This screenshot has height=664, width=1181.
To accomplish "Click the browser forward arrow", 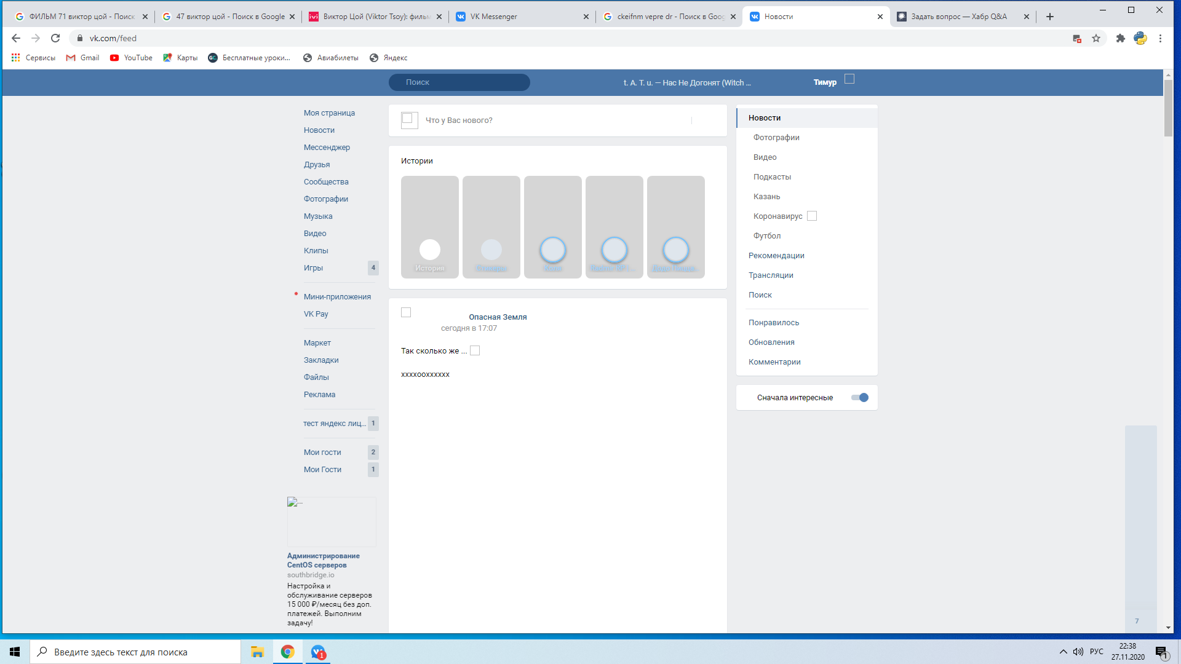I will tap(36, 38).
